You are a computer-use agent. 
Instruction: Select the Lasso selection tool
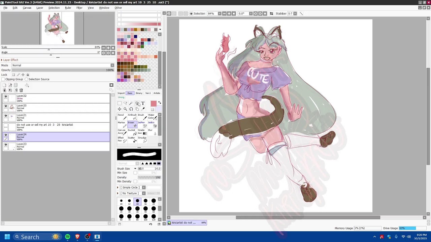pyautogui.click(x=125, y=103)
